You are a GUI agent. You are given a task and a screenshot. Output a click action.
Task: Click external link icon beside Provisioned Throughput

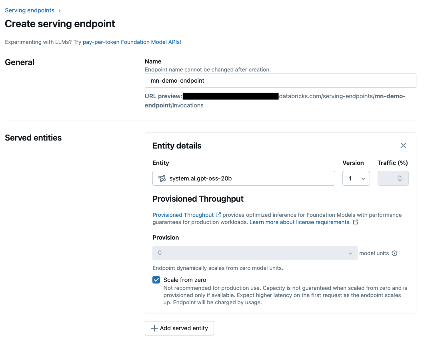click(x=218, y=215)
